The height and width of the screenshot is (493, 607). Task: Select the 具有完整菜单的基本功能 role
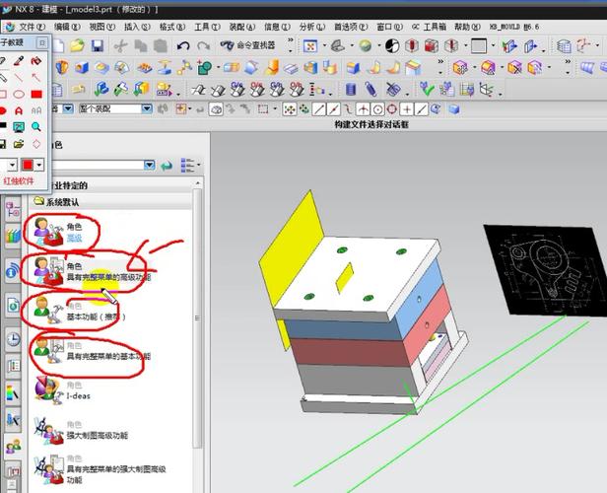pyautogui.click(x=110, y=351)
